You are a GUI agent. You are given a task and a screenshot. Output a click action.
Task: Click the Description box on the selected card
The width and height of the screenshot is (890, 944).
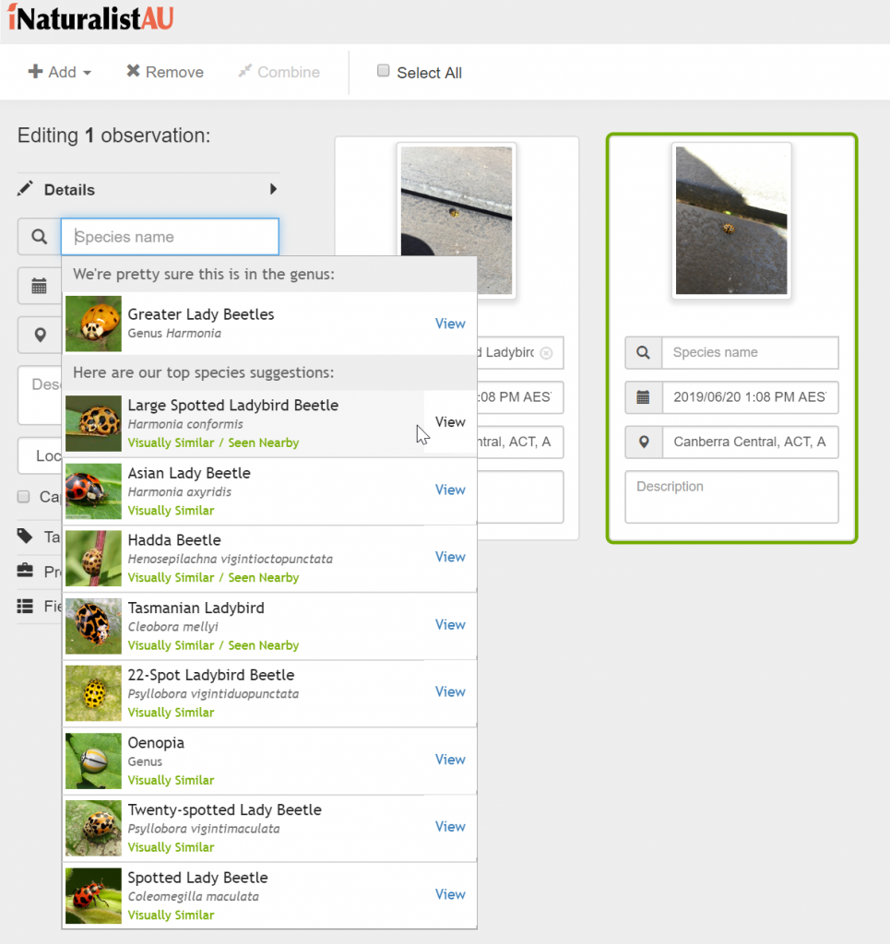(731, 497)
